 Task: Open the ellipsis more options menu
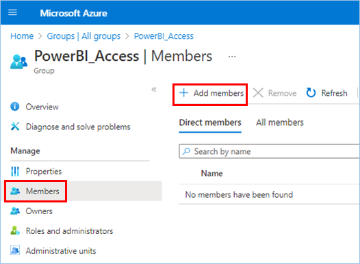click(x=232, y=56)
